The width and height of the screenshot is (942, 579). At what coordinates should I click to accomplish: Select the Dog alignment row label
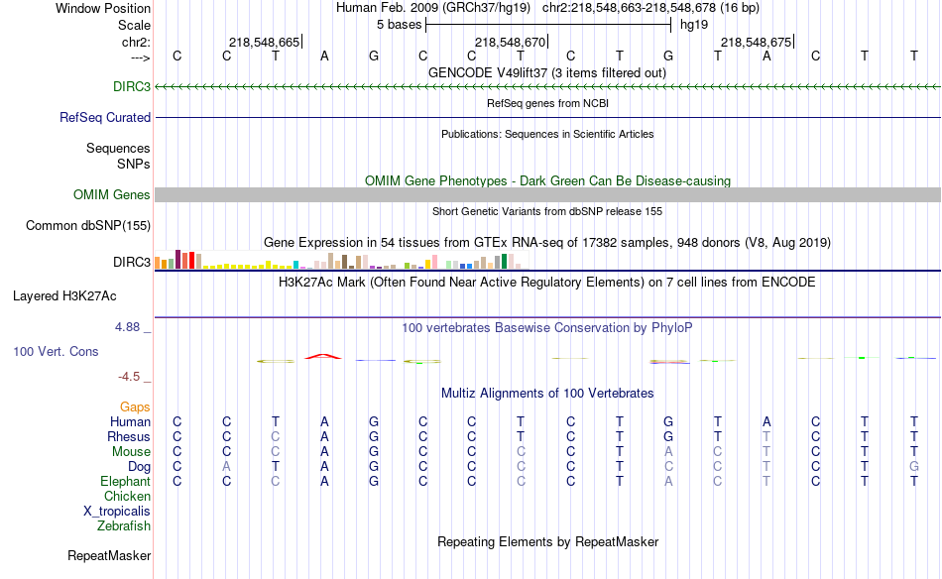(x=139, y=467)
